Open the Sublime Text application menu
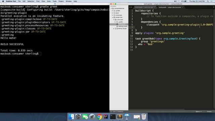215x121 pixels. point(11,1)
